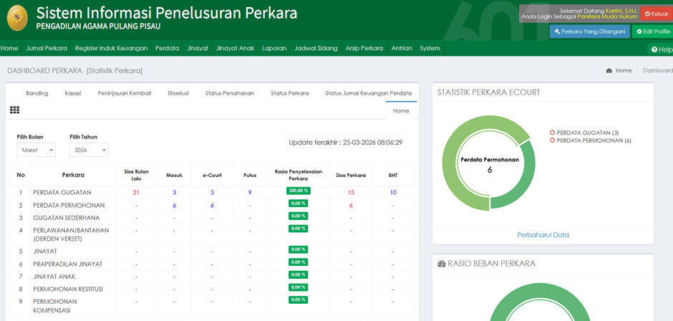Screen dimensions: 673x321
Task: Open the Pilih Bulan dropdown showing Maret
Action: click(x=36, y=150)
